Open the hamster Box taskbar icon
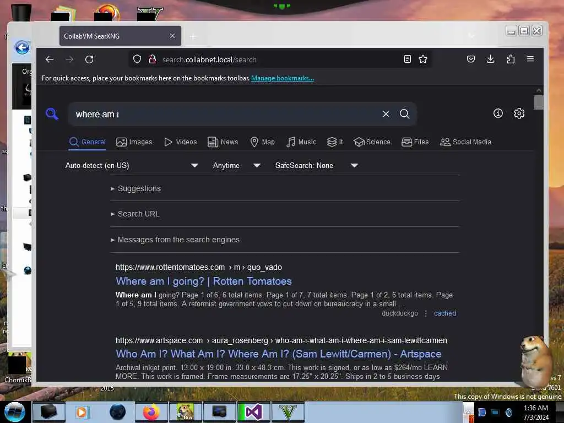The width and height of the screenshot is (564, 423). [x=185, y=412]
